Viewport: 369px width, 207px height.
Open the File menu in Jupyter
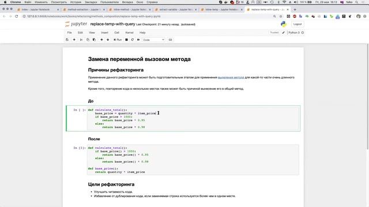pos(69,33)
